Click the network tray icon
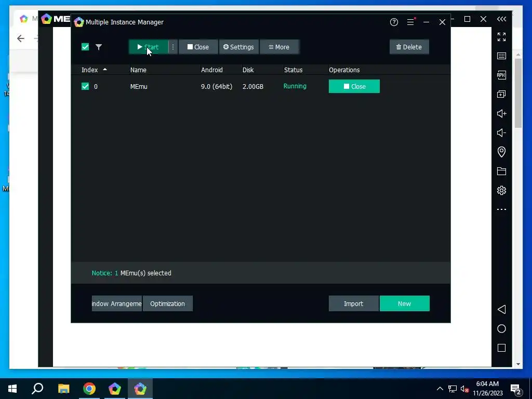Image resolution: width=532 pixels, height=399 pixels. point(453,389)
